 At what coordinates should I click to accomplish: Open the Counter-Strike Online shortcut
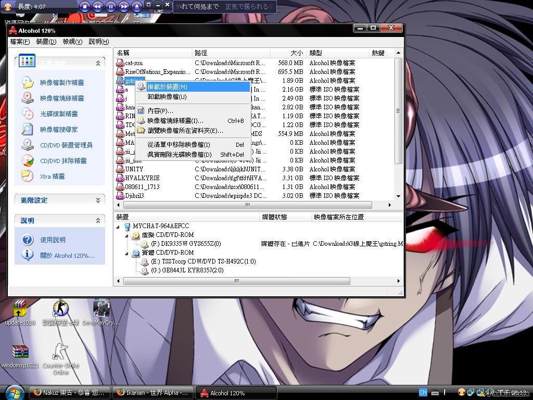(x=60, y=359)
